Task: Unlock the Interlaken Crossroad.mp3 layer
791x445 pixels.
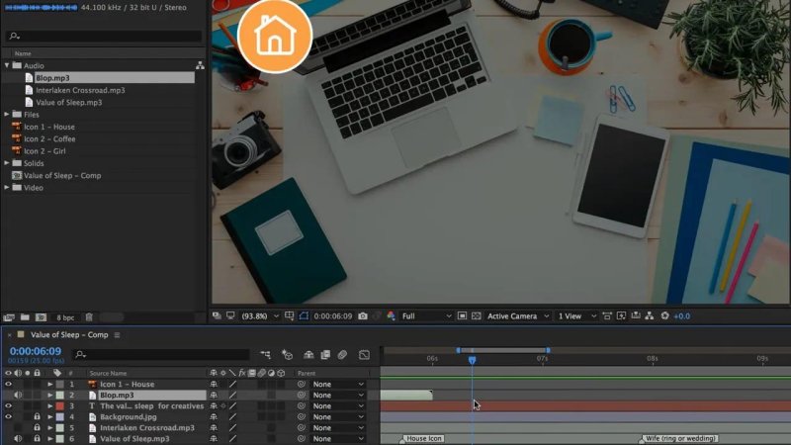Action: (37, 428)
